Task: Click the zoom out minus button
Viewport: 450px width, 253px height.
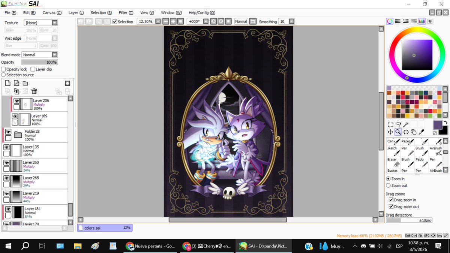Action: [166, 21]
